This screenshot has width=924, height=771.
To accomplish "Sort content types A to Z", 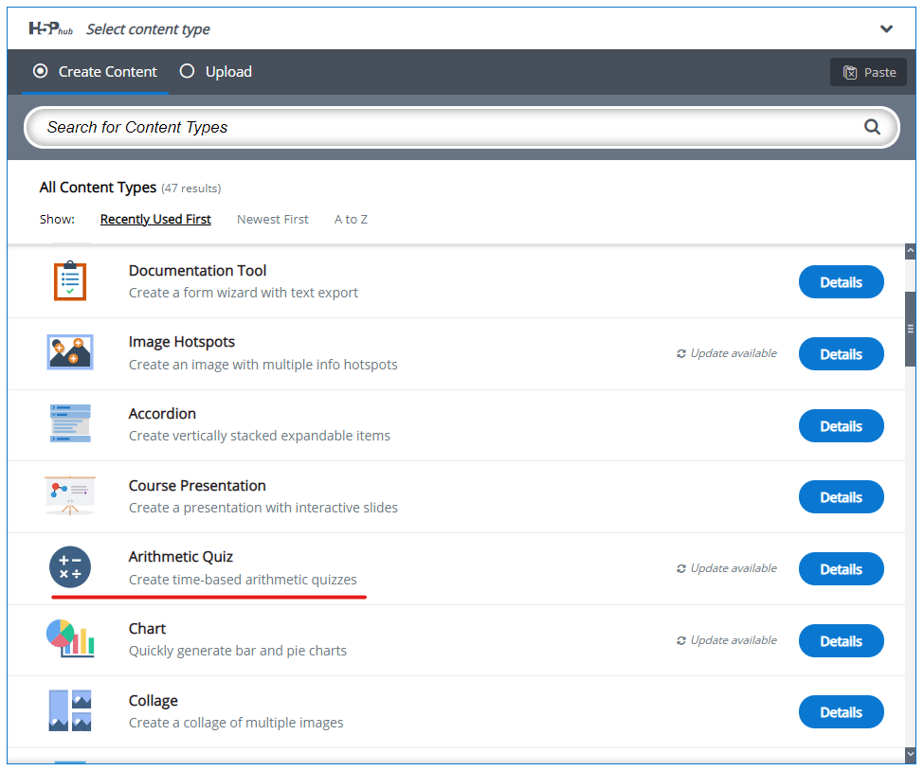I will (351, 219).
